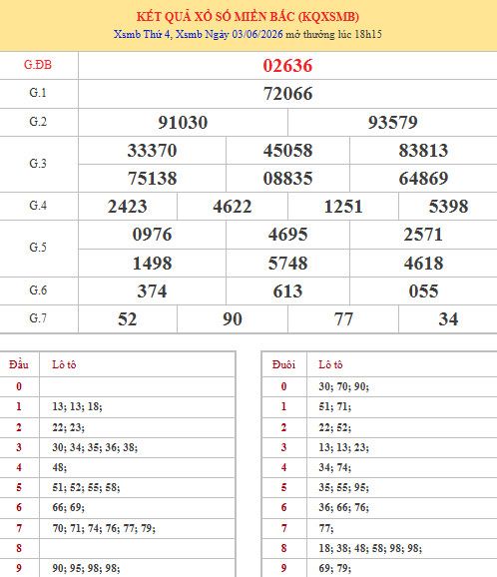Screen dimensions: 497x577
Task: Click Đuôi row '35; 55; 95;'
Action: click(343, 487)
